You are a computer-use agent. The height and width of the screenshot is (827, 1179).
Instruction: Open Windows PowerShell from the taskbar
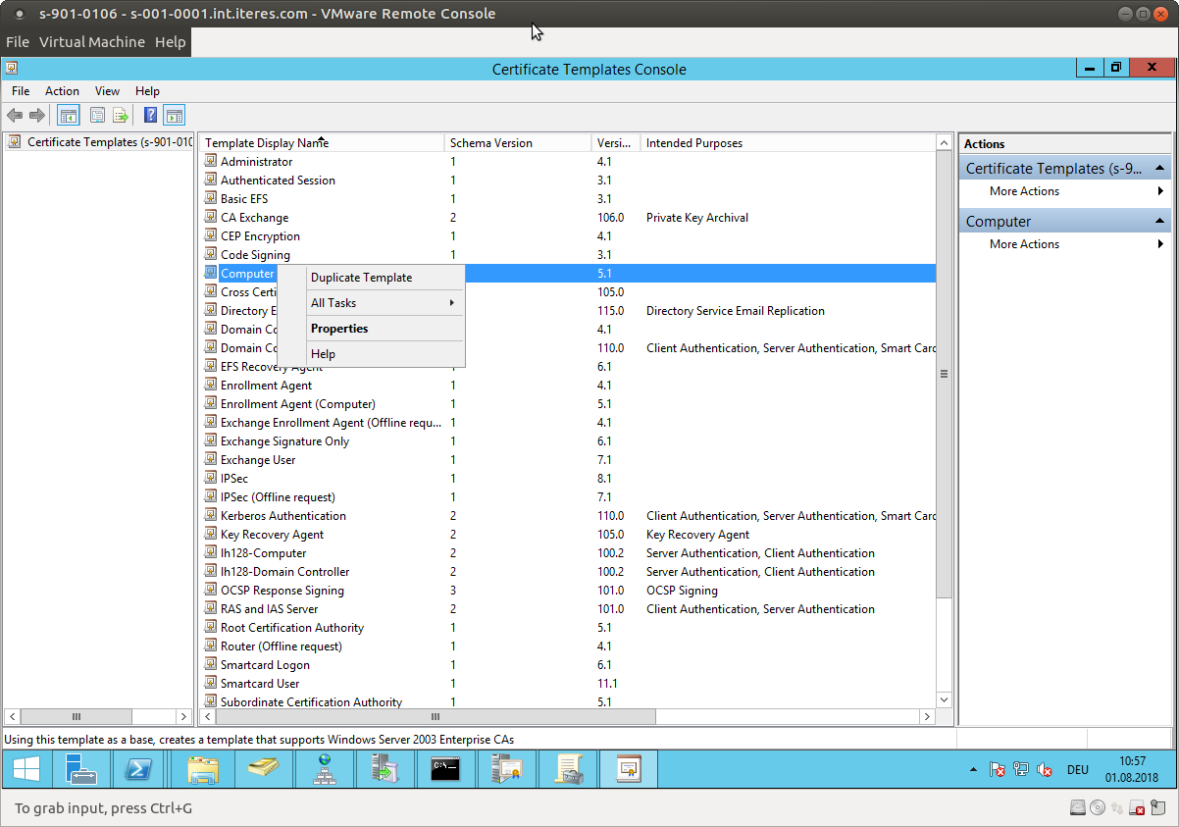138,770
